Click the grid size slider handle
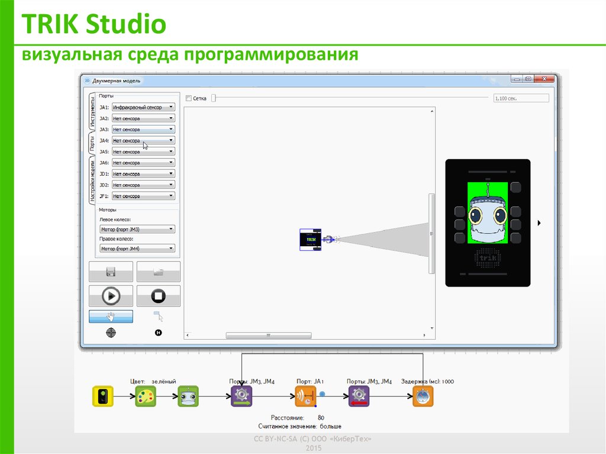 pyautogui.click(x=214, y=98)
